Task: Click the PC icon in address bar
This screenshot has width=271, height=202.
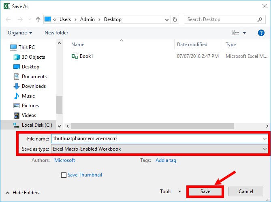Action: coord(48,19)
